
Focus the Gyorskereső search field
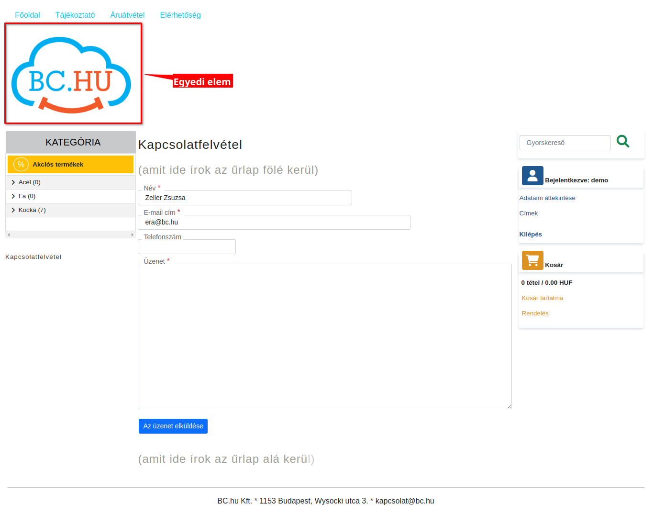click(x=565, y=143)
